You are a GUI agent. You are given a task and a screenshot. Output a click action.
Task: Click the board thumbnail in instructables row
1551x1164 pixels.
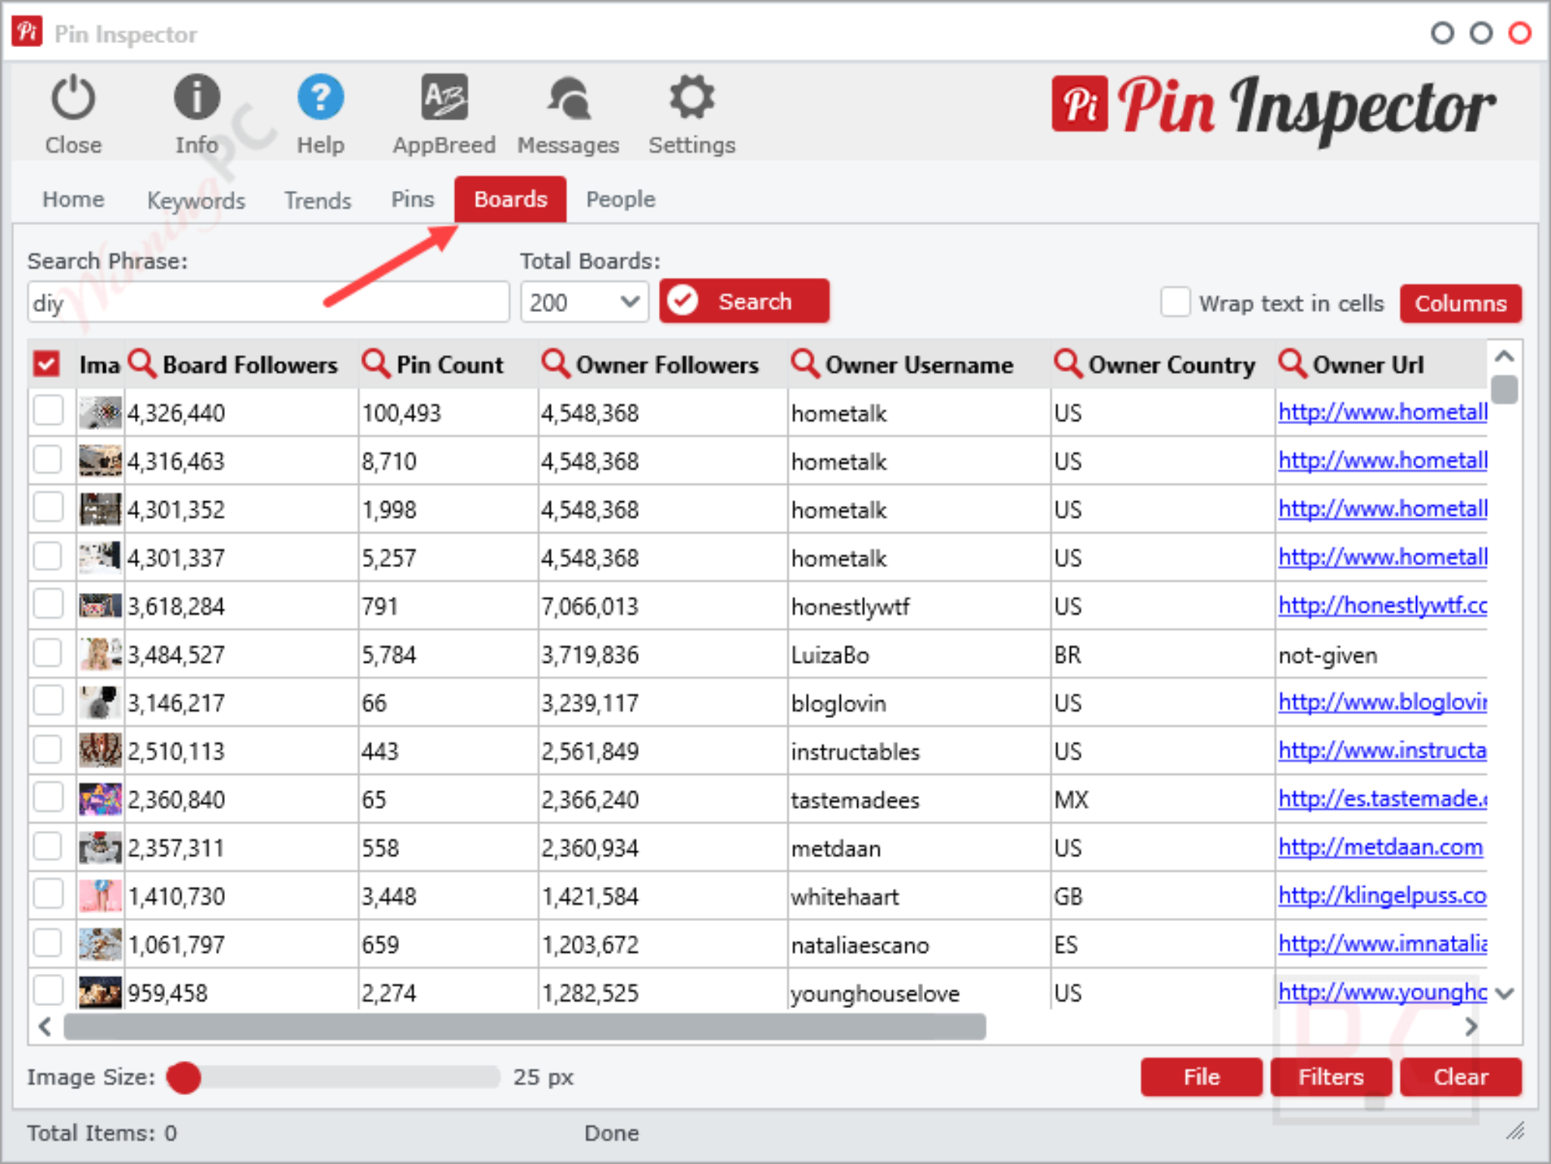click(x=100, y=751)
